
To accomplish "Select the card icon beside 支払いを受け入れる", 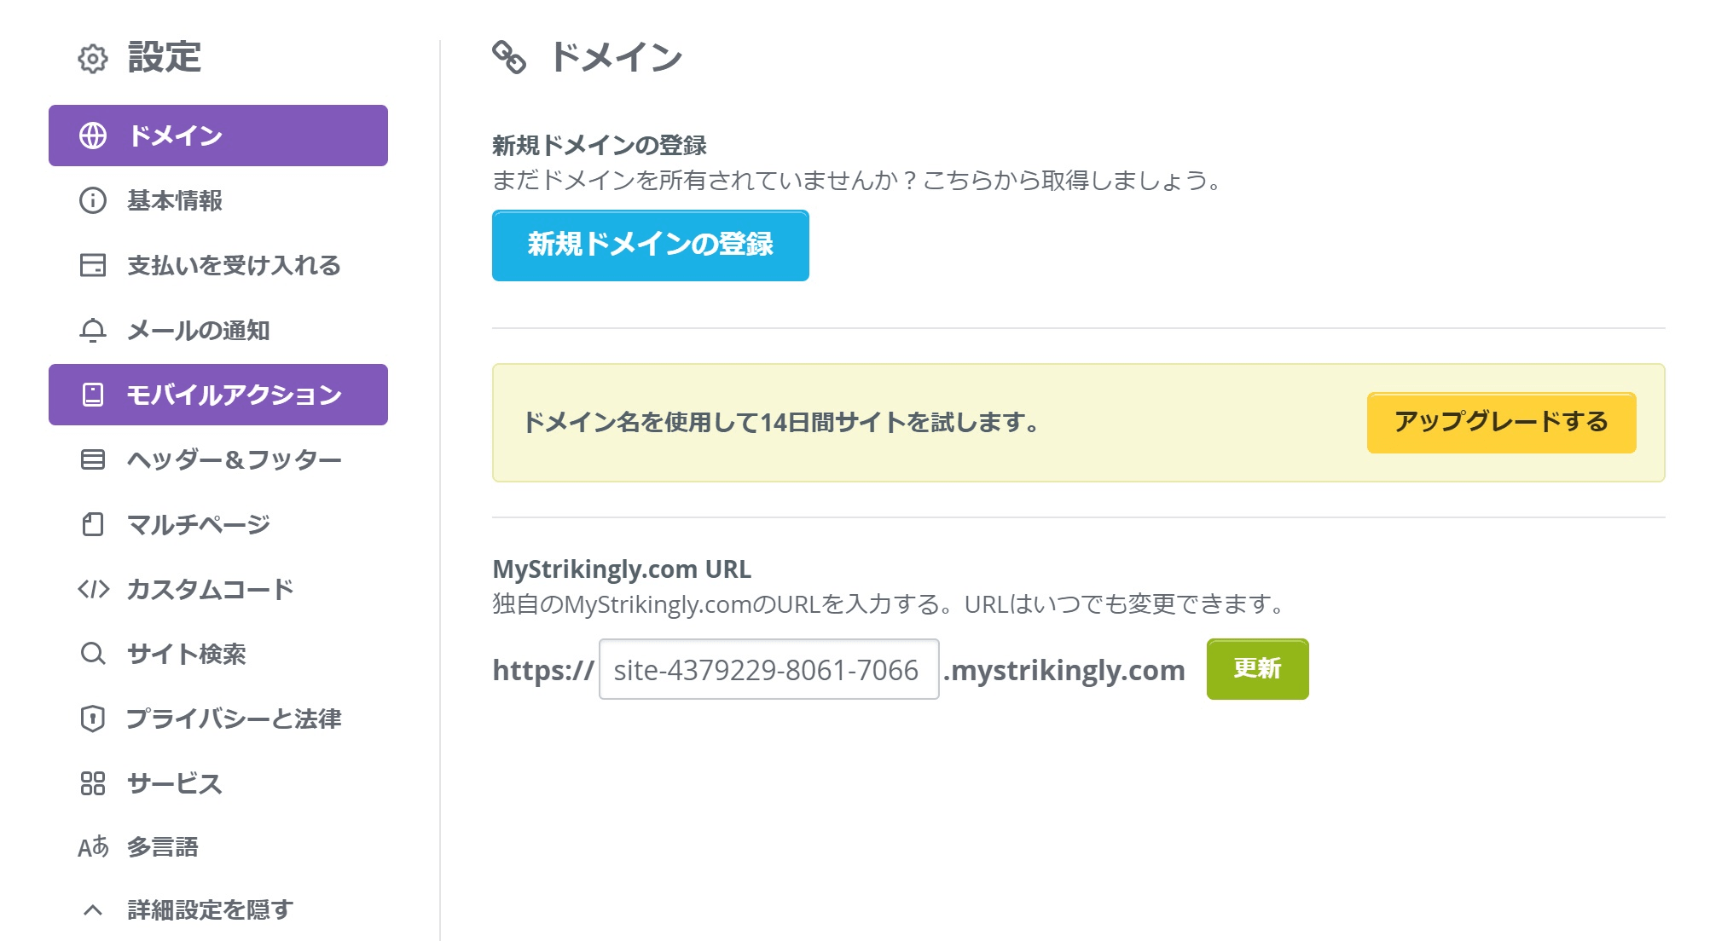I will [93, 266].
